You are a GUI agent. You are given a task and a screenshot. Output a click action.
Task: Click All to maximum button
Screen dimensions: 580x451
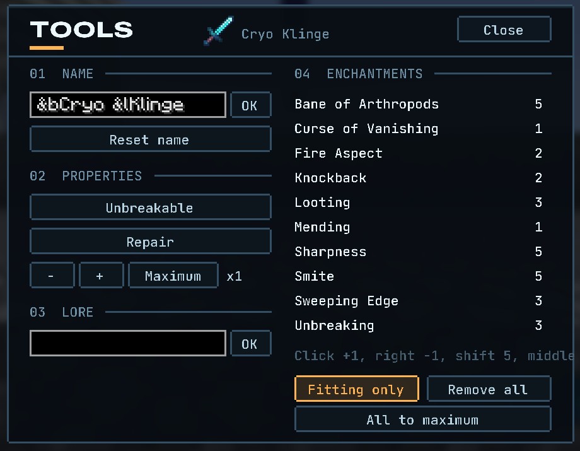(423, 419)
